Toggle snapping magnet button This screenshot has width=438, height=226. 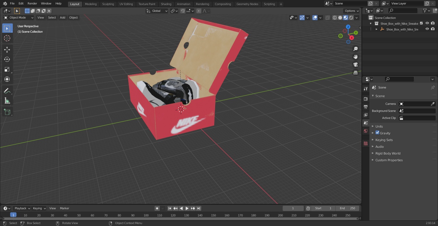(x=183, y=11)
